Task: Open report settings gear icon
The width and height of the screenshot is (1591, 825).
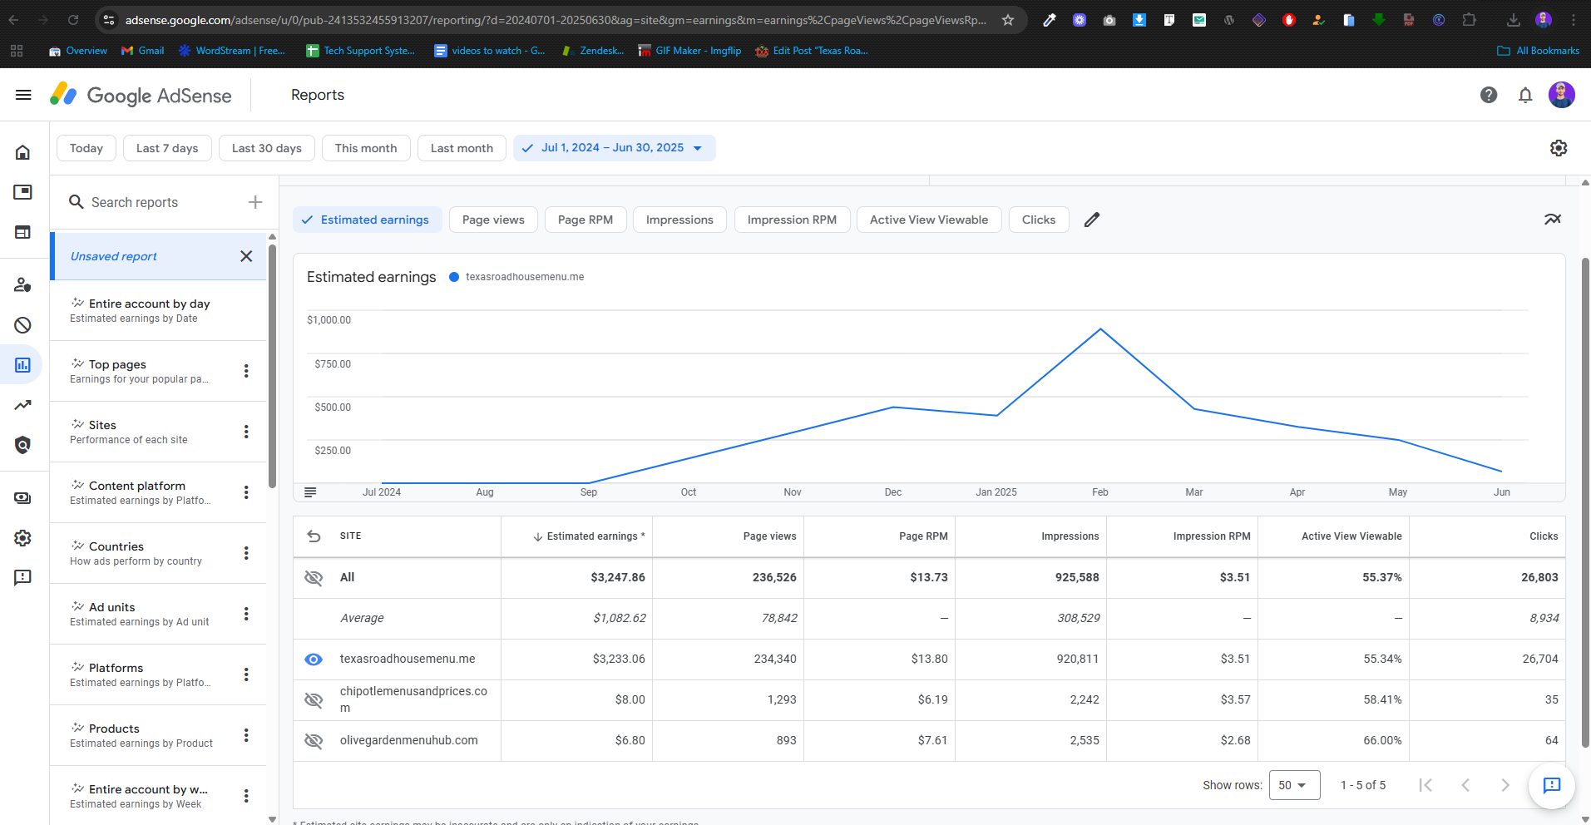Action: pos(1559,148)
